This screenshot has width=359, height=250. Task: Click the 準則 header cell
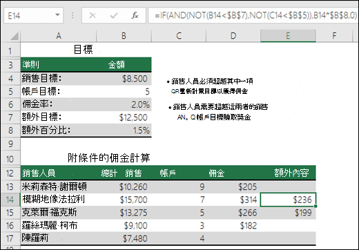(59, 65)
